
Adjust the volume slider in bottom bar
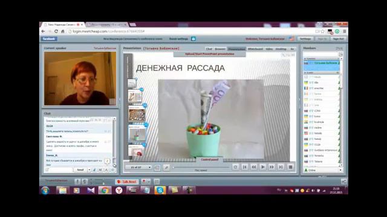(x=100, y=181)
